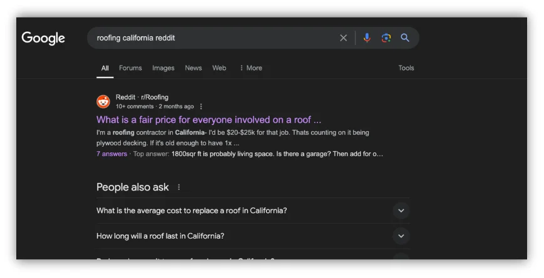Expand How long will a roof last question
Screen dimensions: 544x278
[x=401, y=236]
